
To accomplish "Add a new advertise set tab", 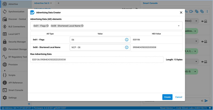I will [x=58, y=3].
